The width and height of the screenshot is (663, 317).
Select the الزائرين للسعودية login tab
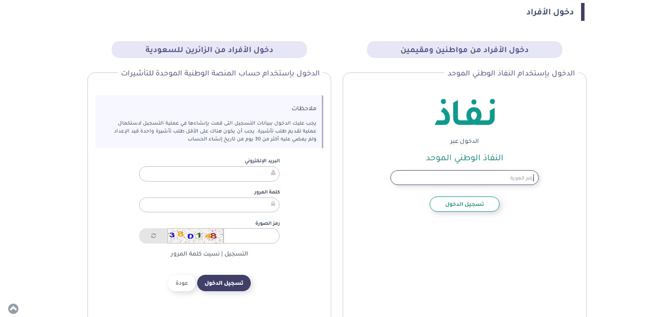point(209,50)
